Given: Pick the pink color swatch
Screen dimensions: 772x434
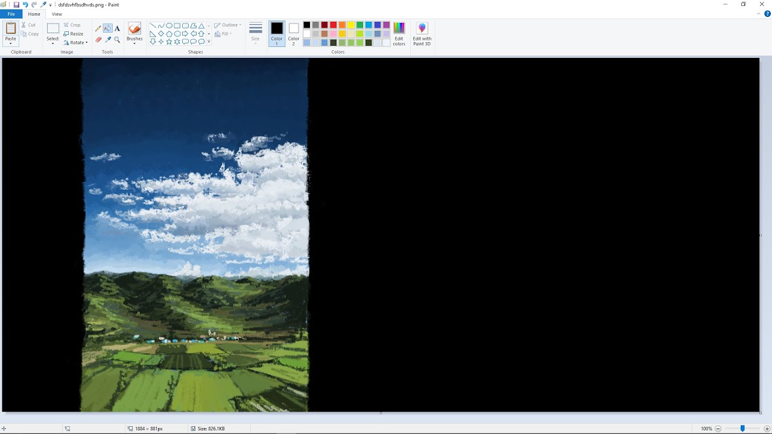Looking at the screenshot, I should [333, 34].
